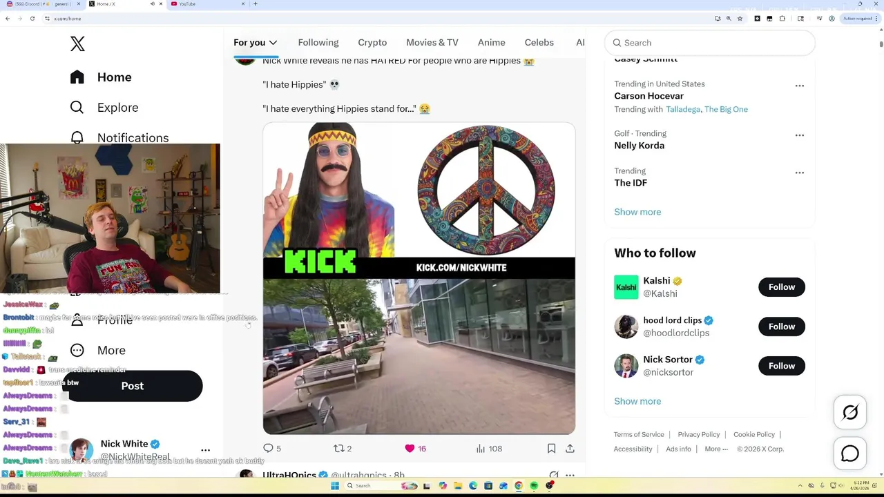Close the Home / X browser tab

pos(161,4)
